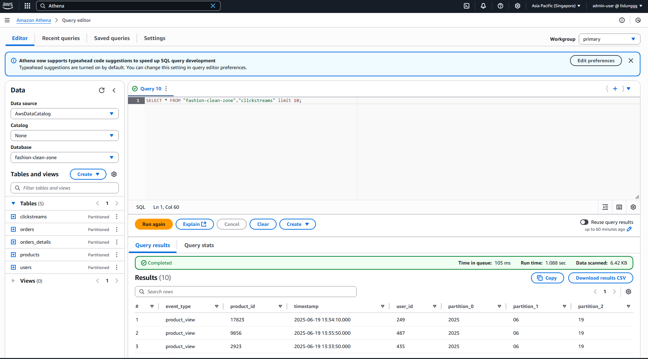The height and width of the screenshot is (359, 648).
Task: Open the AWS services grid menu
Action: coord(27,6)
